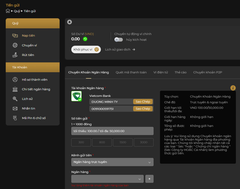
Task: Click the Quỹ breadcrumb link
Action: tap(17, 11)
